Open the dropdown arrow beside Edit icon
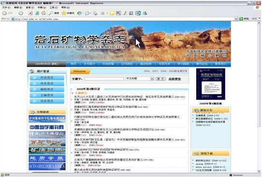The image size is (262, 177). point(107,13)
